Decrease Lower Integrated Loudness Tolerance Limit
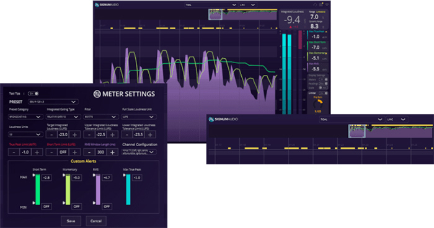This screenshot has height=228, width=434. [x=126, y=134]
